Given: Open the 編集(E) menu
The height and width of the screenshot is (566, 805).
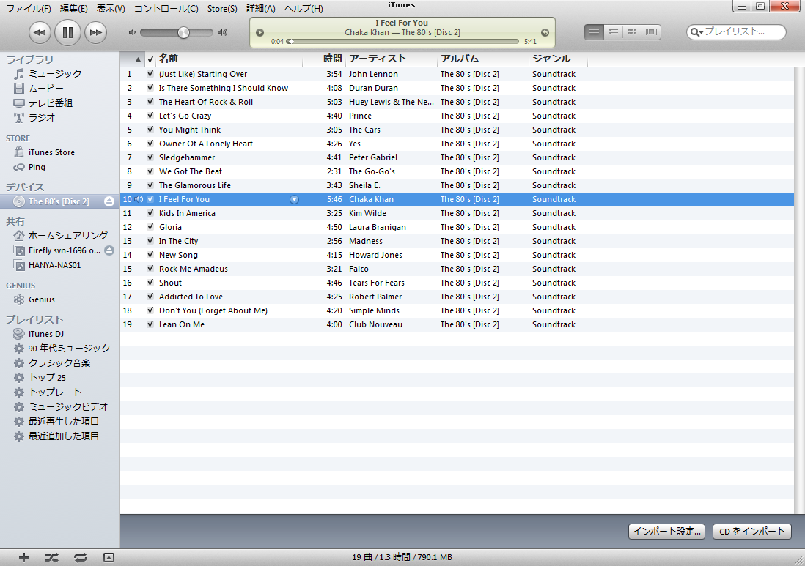Looking at the screenshot, I should point(73,8).
